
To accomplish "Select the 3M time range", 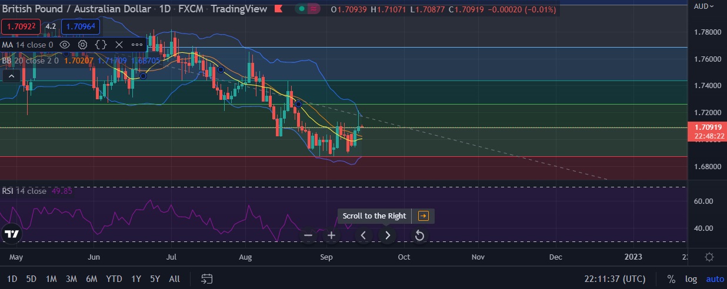I will pos(71,279).
